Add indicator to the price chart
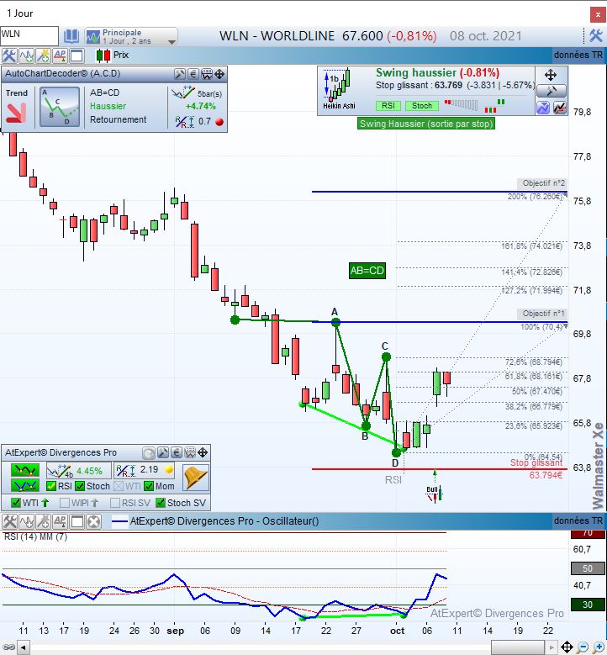 (26, 55)
